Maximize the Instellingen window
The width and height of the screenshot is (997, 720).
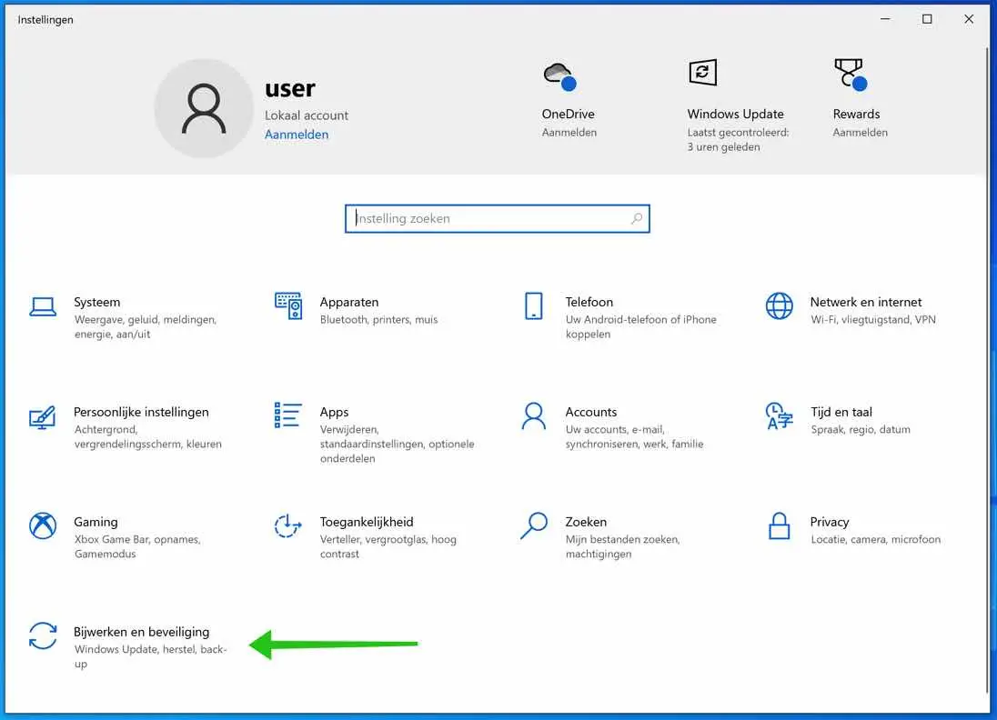(x=926, y=19)
